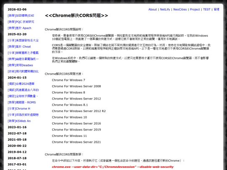This screenshot has width=227, height=170.
Task: Open the [教學]PQC 技術研究 article link
Action: (x=21, y=22)
